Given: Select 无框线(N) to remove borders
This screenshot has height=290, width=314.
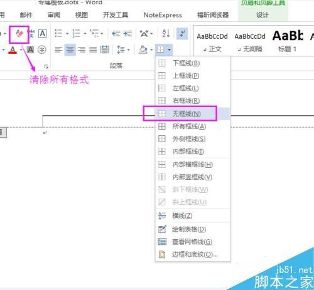Looking at the screenshot, I should tap(193, 113).
